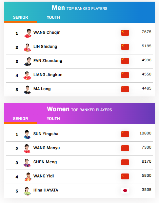This screenshot has height=203, width=159.
Task: Click CHEN Meng's player photo
Action: [x=27, y=163]
